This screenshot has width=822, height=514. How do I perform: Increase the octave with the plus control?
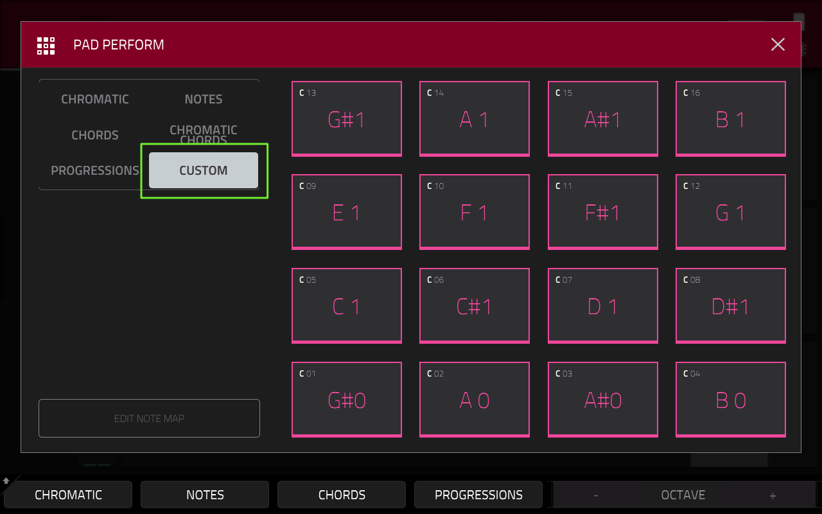coord(774,495)
